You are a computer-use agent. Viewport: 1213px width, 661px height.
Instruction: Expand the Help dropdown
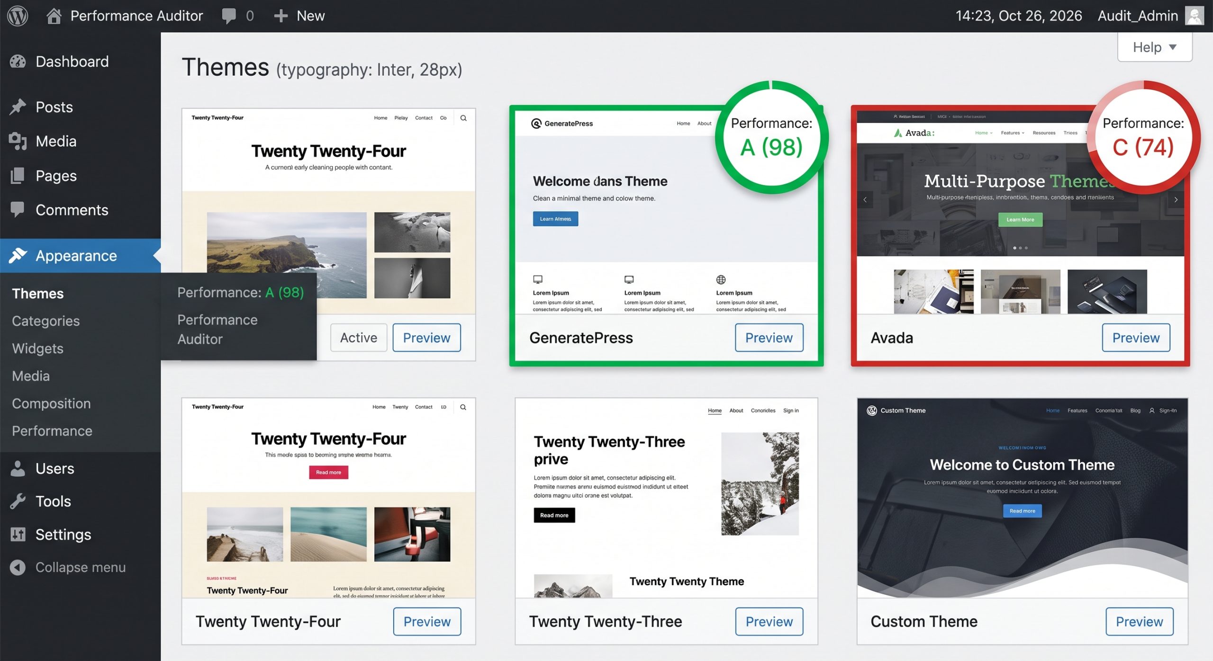pyautogui.click(x=1155, y=47)
